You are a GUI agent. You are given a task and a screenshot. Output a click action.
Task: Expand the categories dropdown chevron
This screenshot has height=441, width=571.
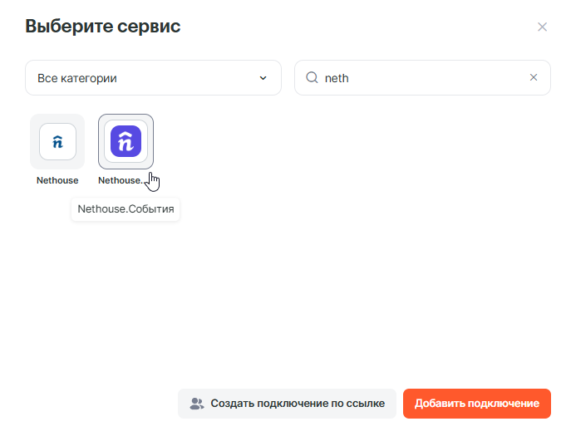[x=263, y=78]
